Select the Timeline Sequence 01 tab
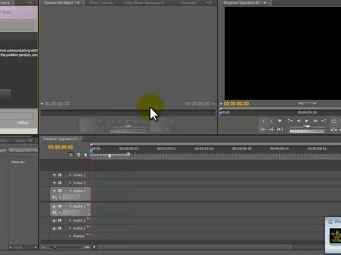The width and height of the screenshot is (341, 255). click(60, 139)
